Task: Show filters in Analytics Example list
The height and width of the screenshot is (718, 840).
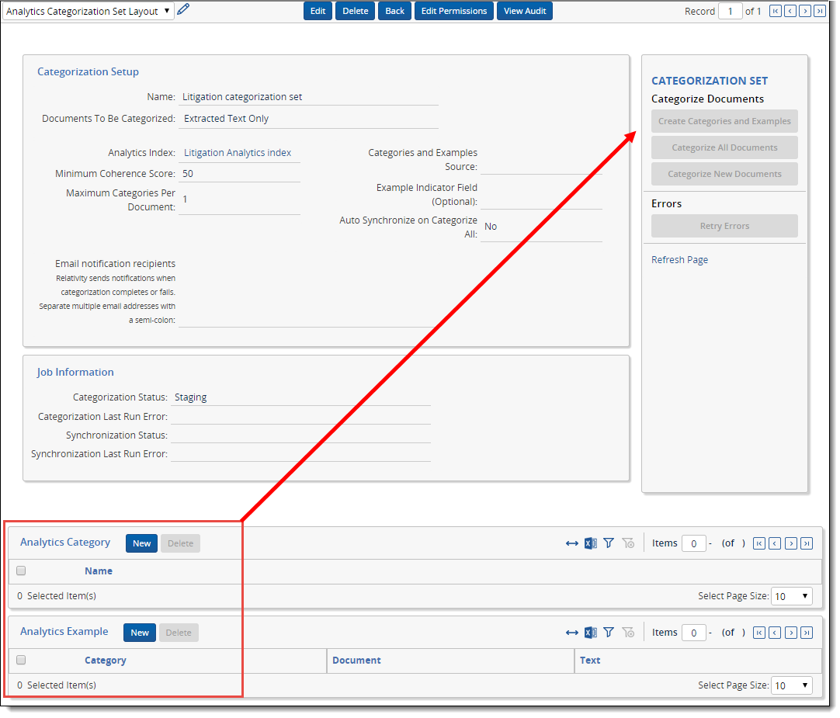Action: (x=609, y=633)
